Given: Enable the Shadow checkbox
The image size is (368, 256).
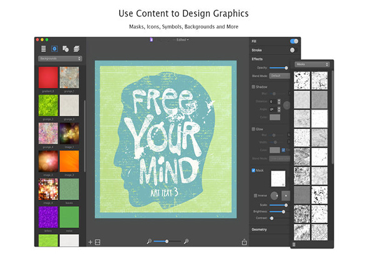Looking at the screenshot, I should coord(253,87).
